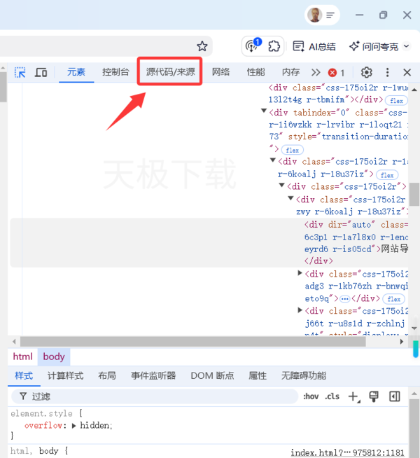Toggle :hov element state panel
Screen dimensions: 420x458
coord(311,396)
